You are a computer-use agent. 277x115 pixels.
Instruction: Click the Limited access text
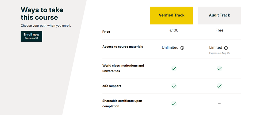tap(216, 48)
